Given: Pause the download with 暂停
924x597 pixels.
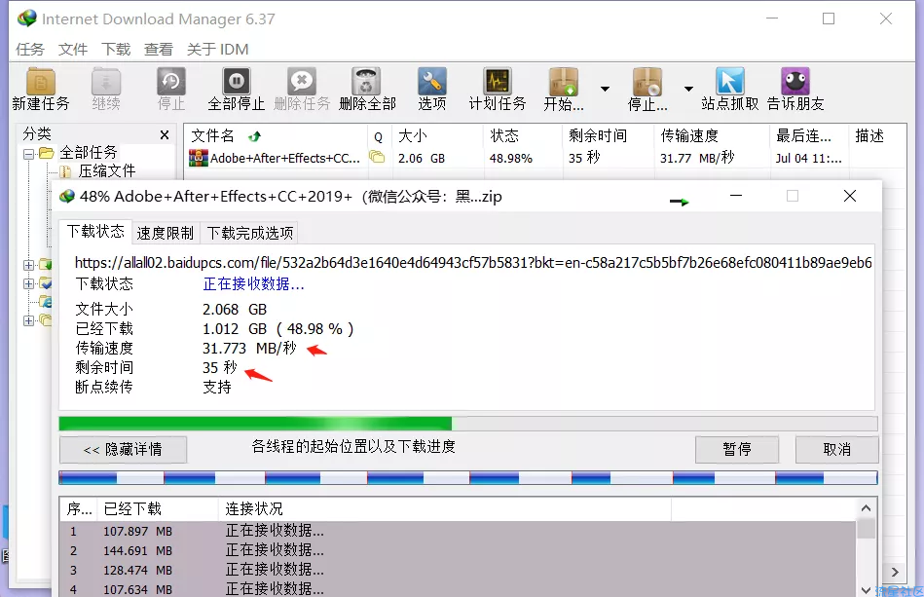Looking at the screenshot, I should pos(737,450).
